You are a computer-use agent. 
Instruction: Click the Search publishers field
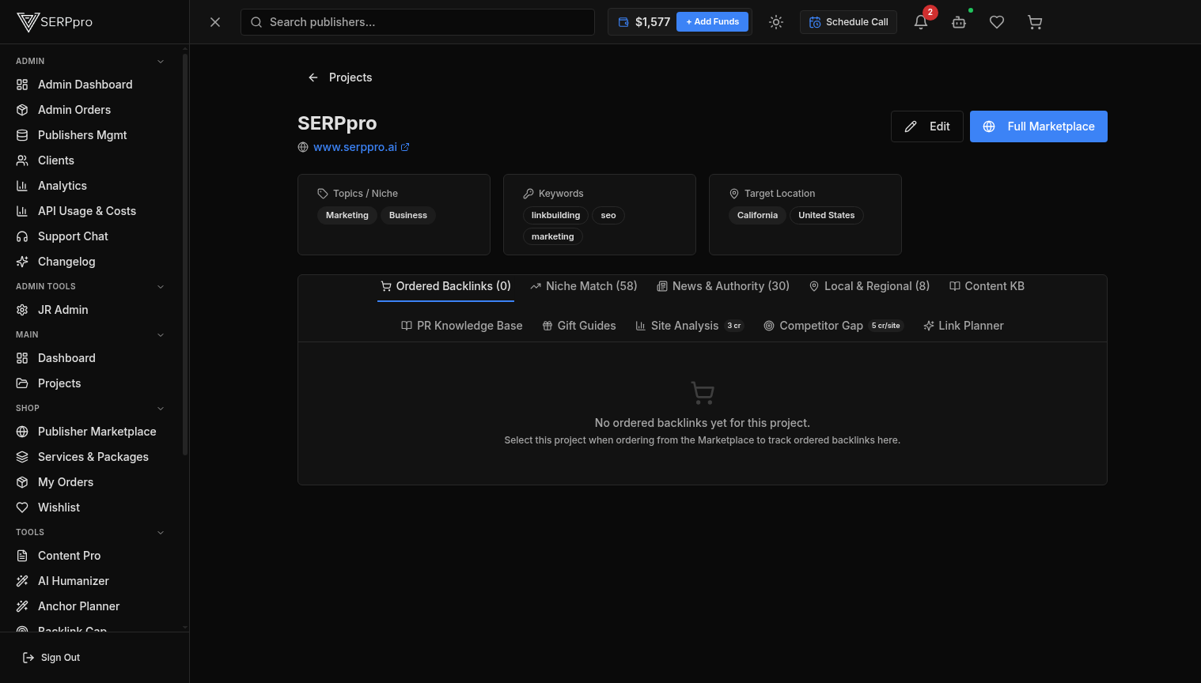(x=418, y=22)
